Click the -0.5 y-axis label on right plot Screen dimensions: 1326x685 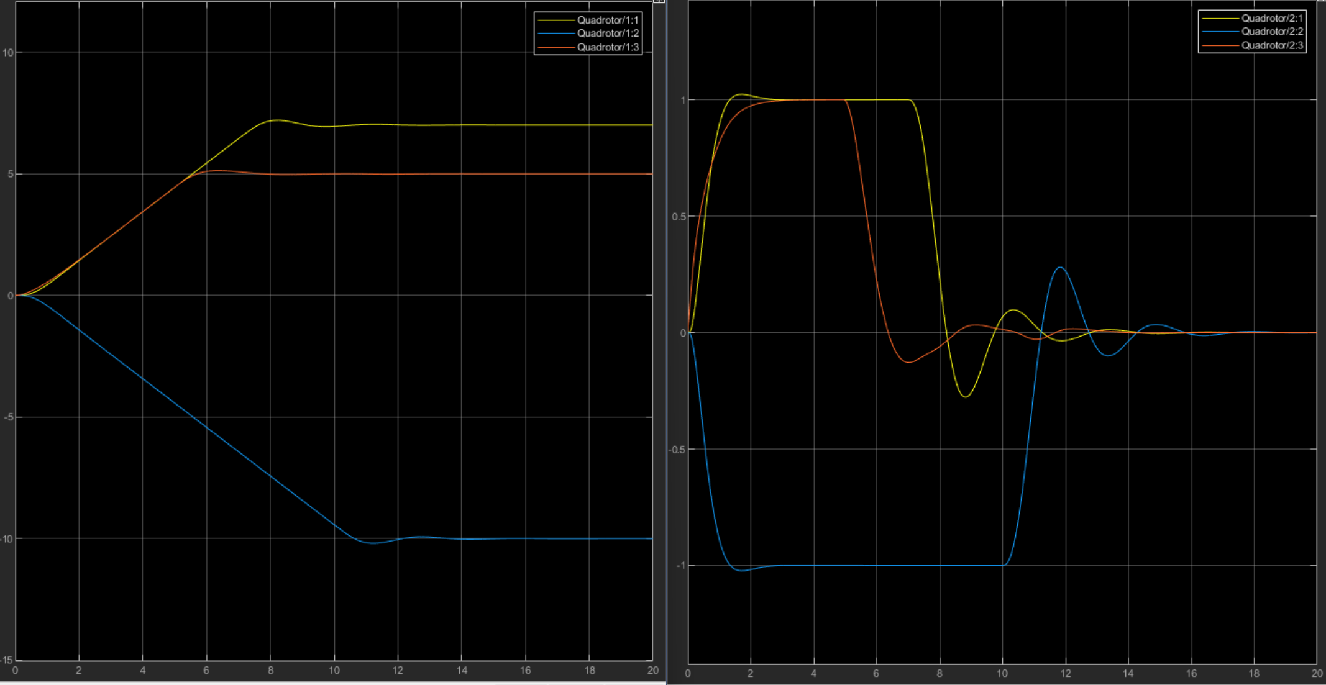pyautogui.click(x=677, y=450)
